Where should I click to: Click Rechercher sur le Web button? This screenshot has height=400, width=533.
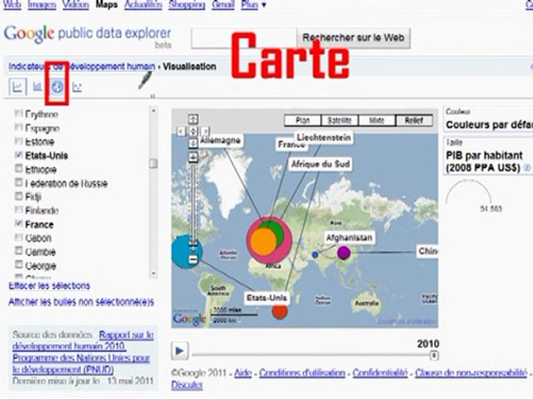(x=354, y=38)
